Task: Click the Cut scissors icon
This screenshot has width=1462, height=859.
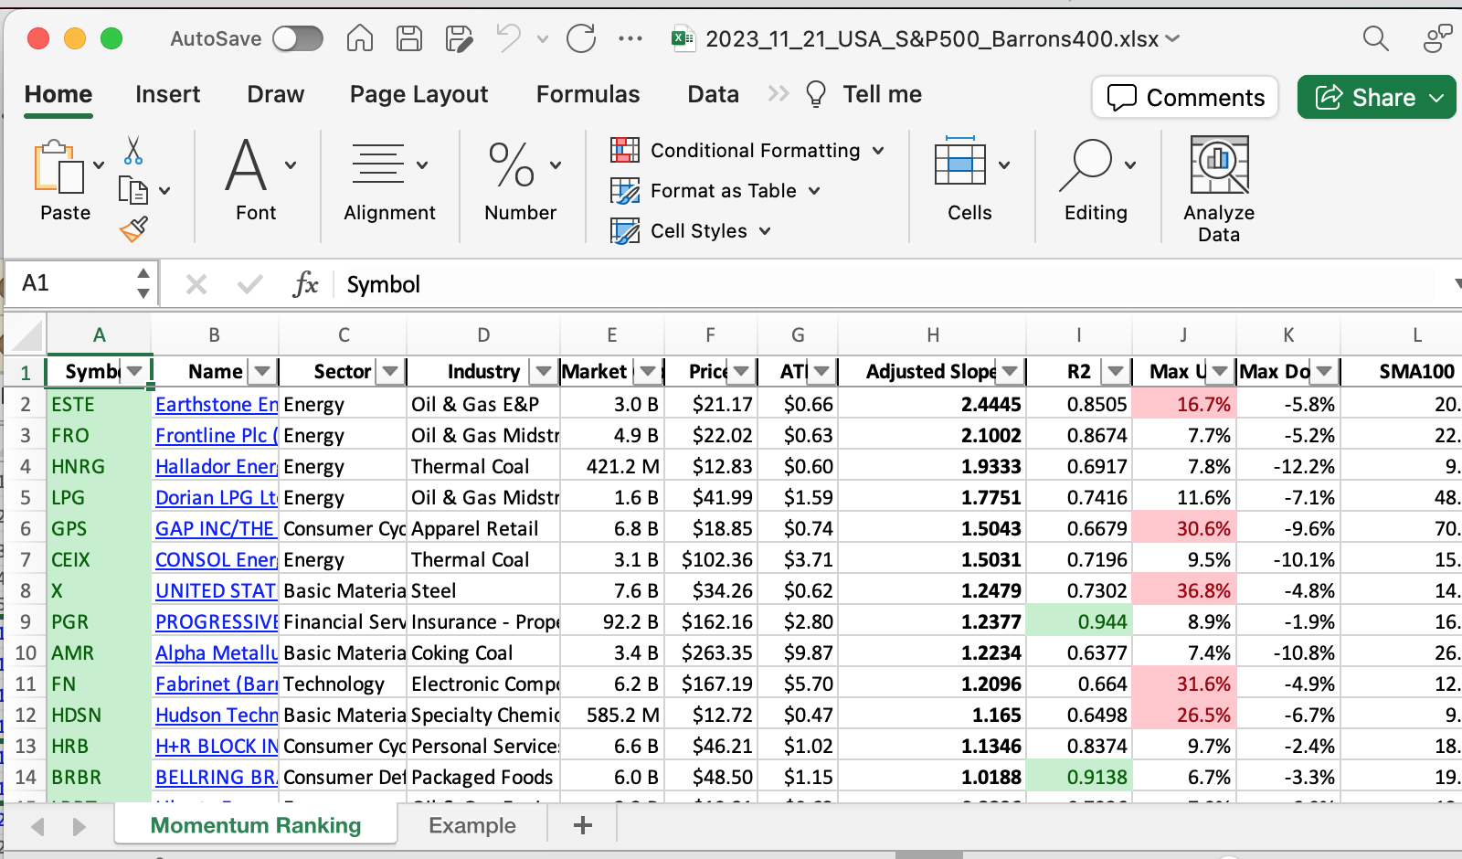Action: pos(133,151)
